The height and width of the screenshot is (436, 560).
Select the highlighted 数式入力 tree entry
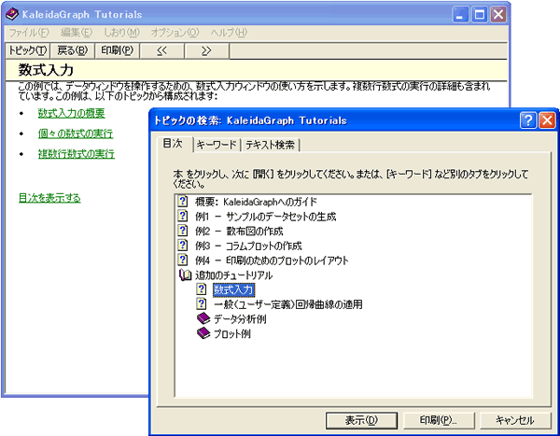tap(234, 289)
